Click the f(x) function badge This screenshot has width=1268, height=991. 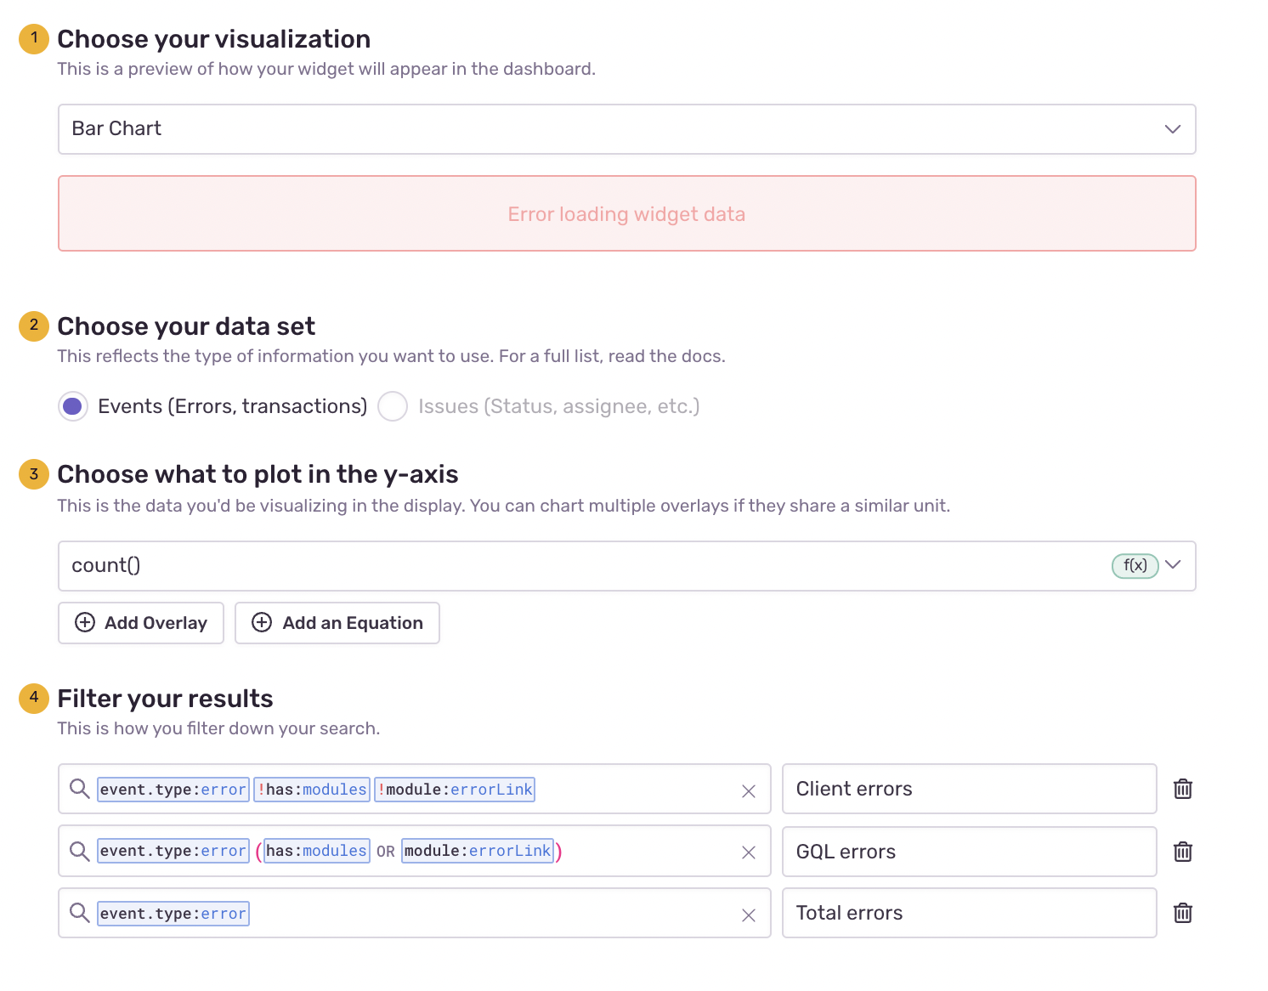1135,565
